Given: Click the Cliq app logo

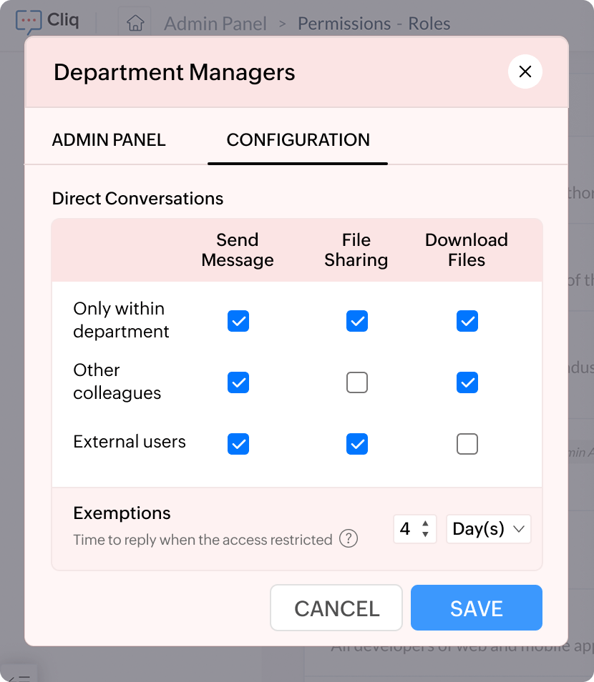Looking at the screenshot, I should [x=47, y=21].
